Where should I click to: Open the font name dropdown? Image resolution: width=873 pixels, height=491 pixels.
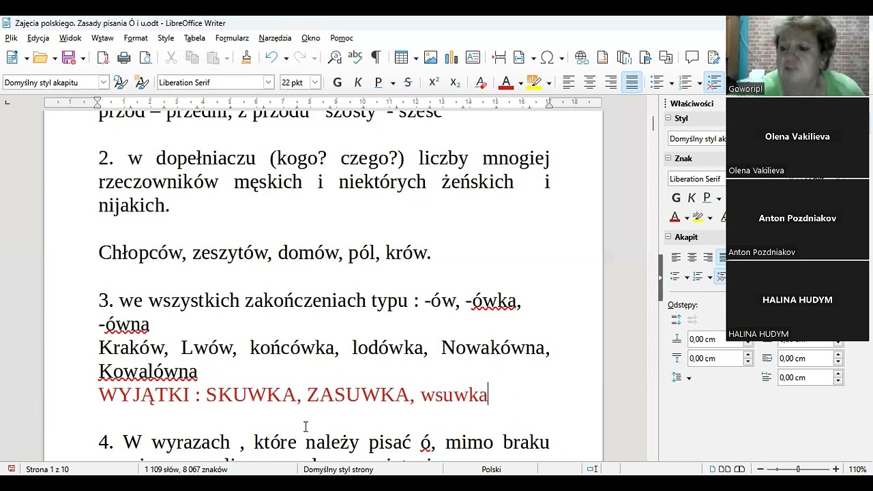269,83
